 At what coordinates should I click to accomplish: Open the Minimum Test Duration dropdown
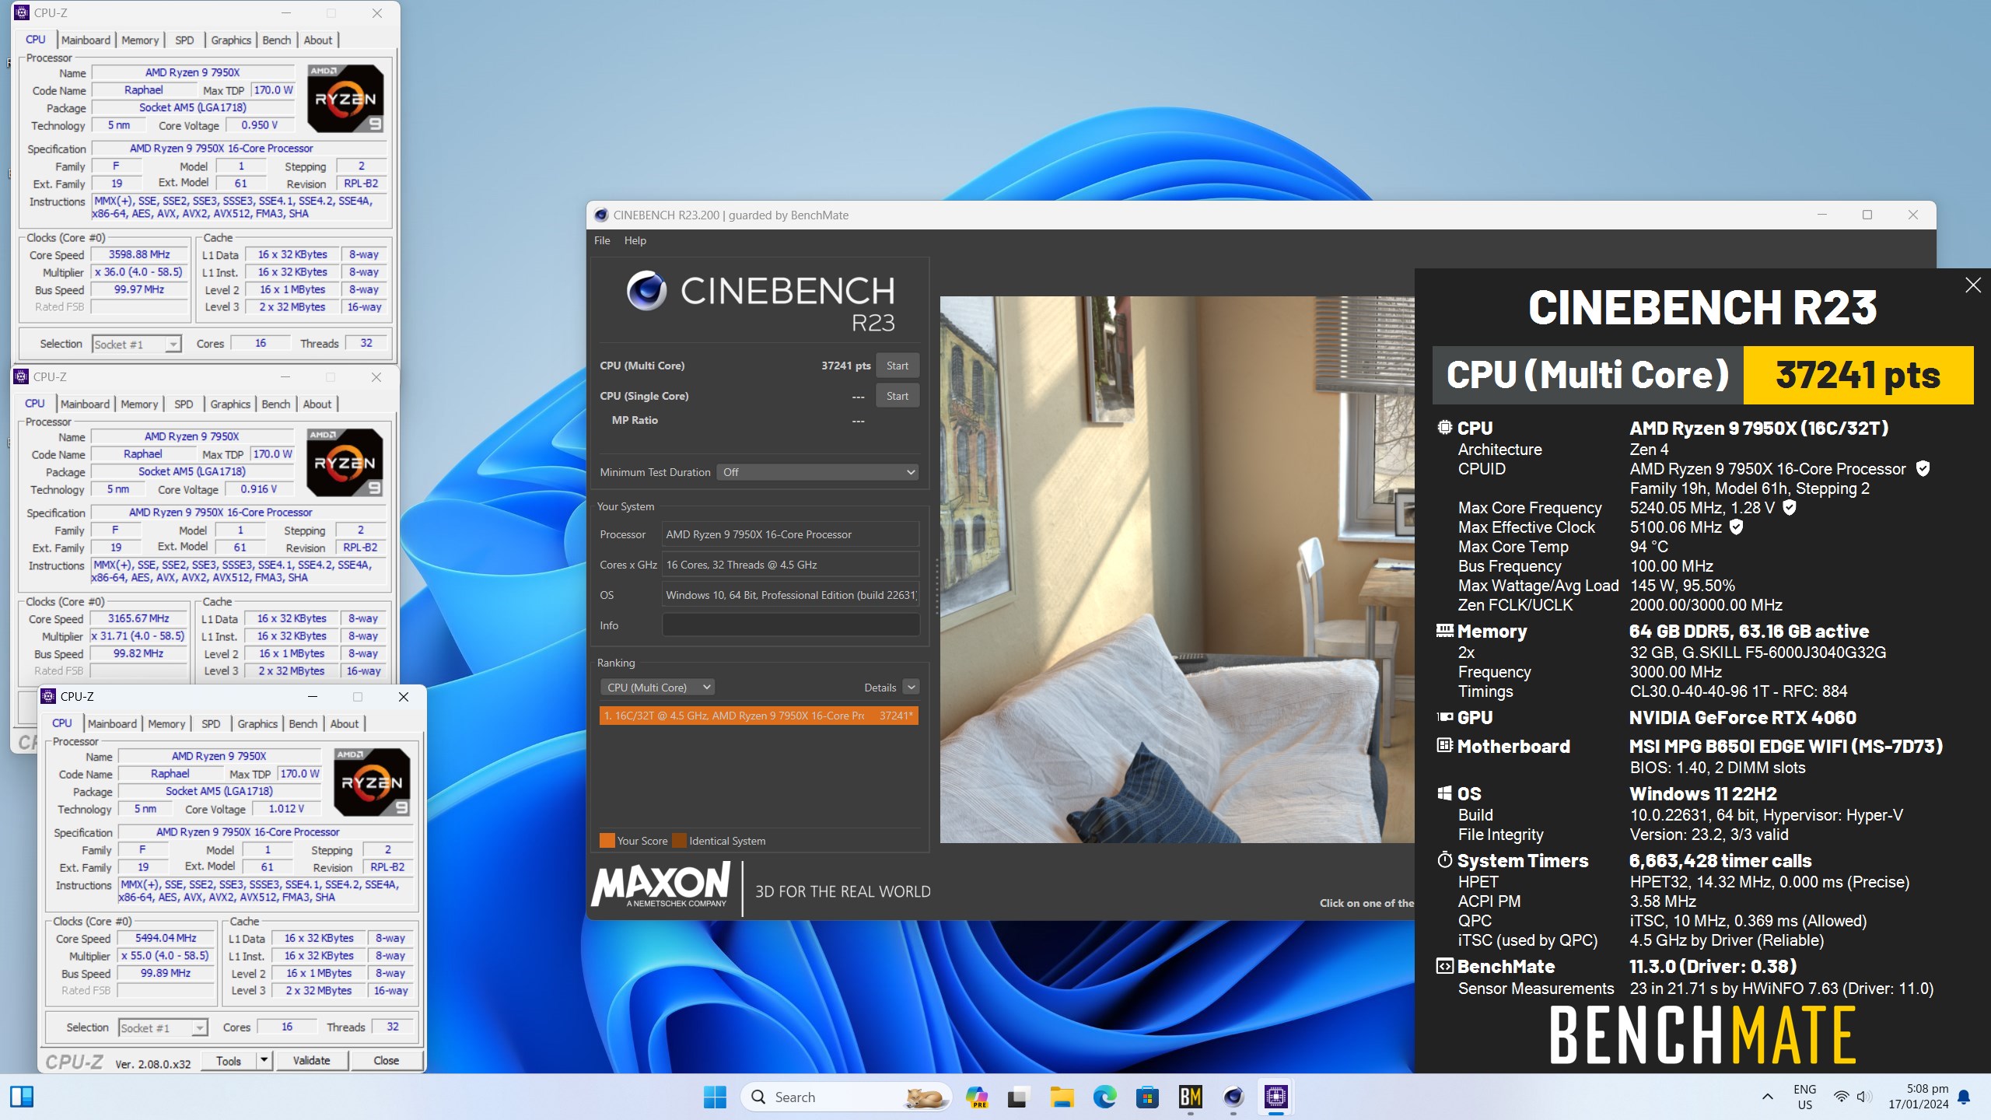(817, 472)
